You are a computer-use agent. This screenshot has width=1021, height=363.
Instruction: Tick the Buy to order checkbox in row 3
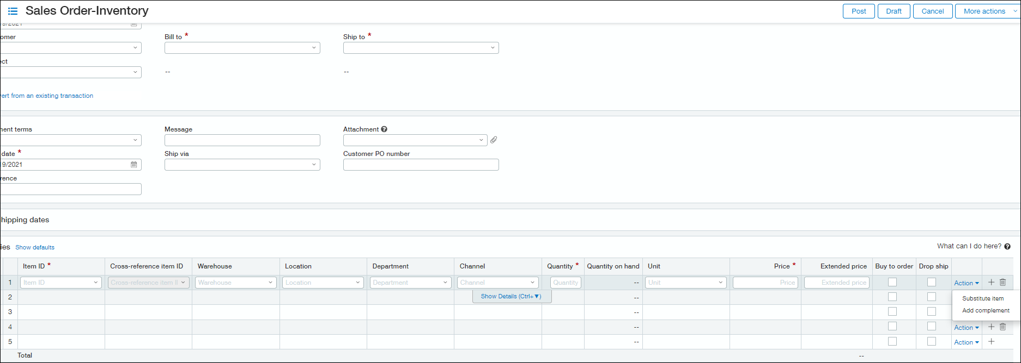pyautogui.click(x=892, y=312)
